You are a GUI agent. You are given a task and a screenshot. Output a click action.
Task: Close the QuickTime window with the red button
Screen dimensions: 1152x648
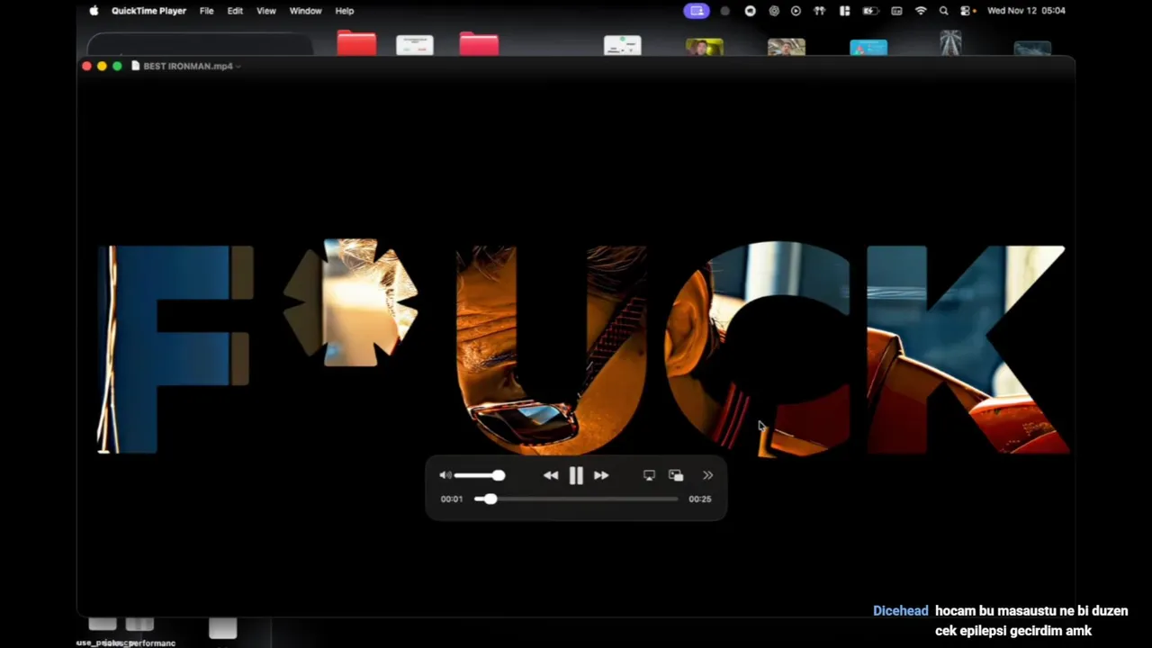(x=86, y=66)
